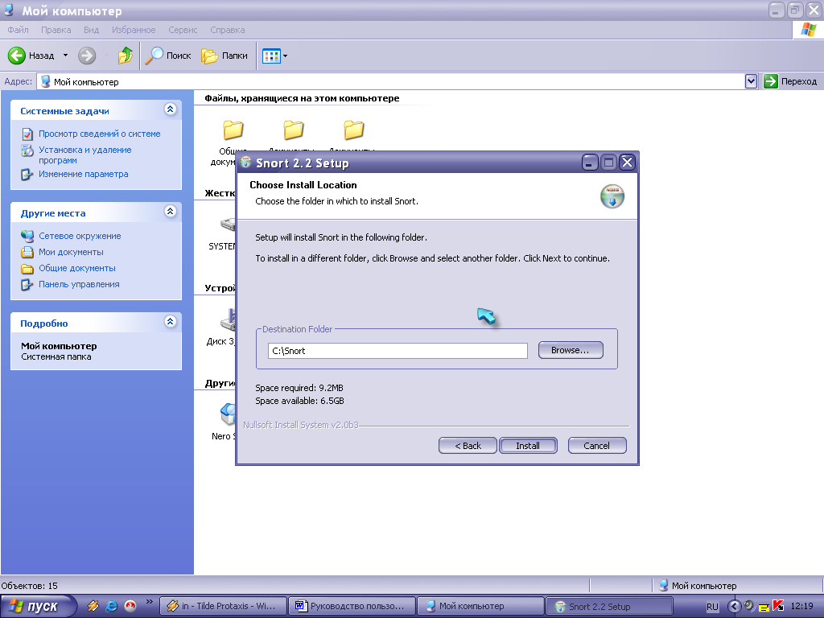Open the Избранное menu
This screenshot has height=618, width=824.
tap(134, 30)
